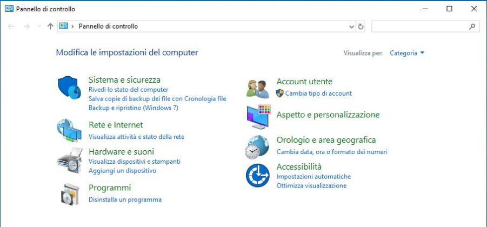Click Pannello di controllo in address breadcrumb
The image size is (487, 227).
pos(109,26)
